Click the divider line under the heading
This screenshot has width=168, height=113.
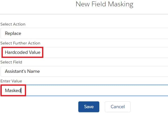pos(84,14)
